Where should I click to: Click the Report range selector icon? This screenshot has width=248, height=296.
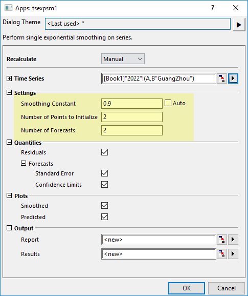pyautogui.click(x=222, y=240)
